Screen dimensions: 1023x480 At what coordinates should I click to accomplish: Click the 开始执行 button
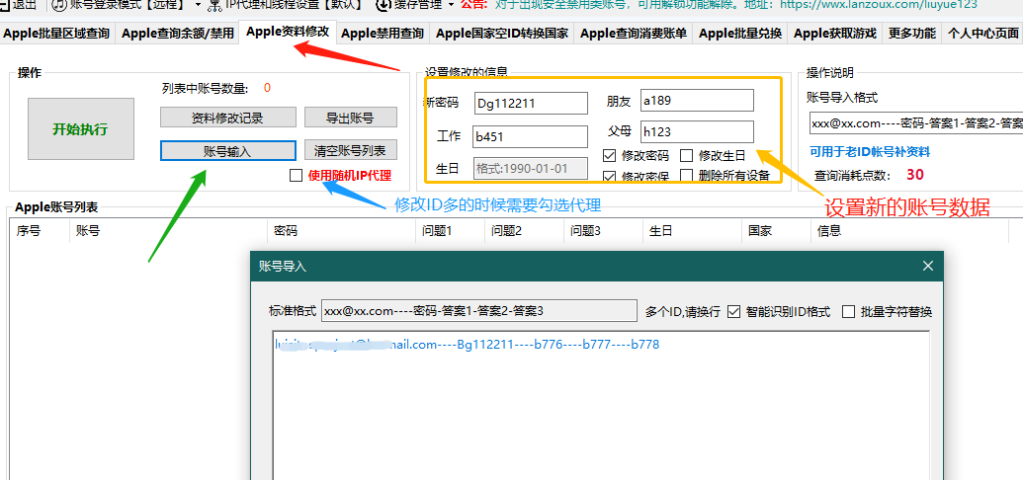pos(81,129)
